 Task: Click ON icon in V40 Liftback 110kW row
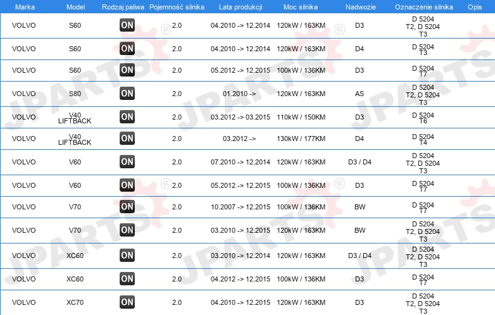click(127, 117)
